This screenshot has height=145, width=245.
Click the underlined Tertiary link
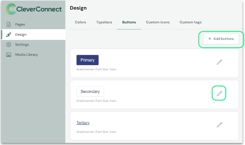tap(83, 123)
